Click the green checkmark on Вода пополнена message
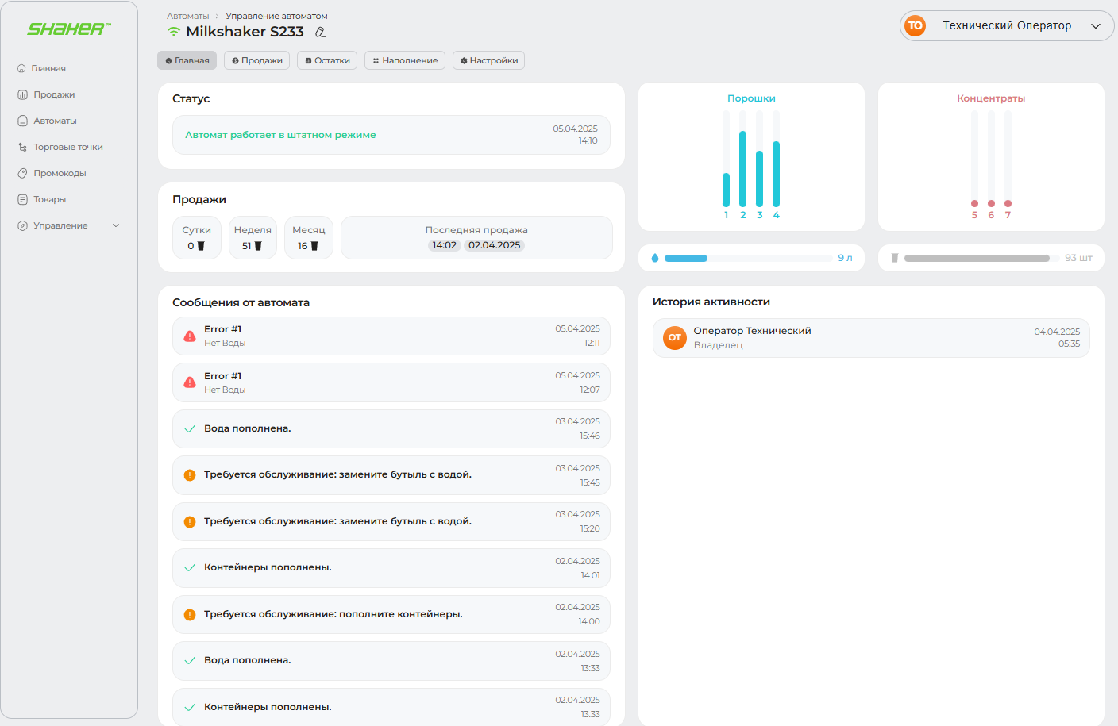Screen dimensions: 1118x726 click(190, 428)
